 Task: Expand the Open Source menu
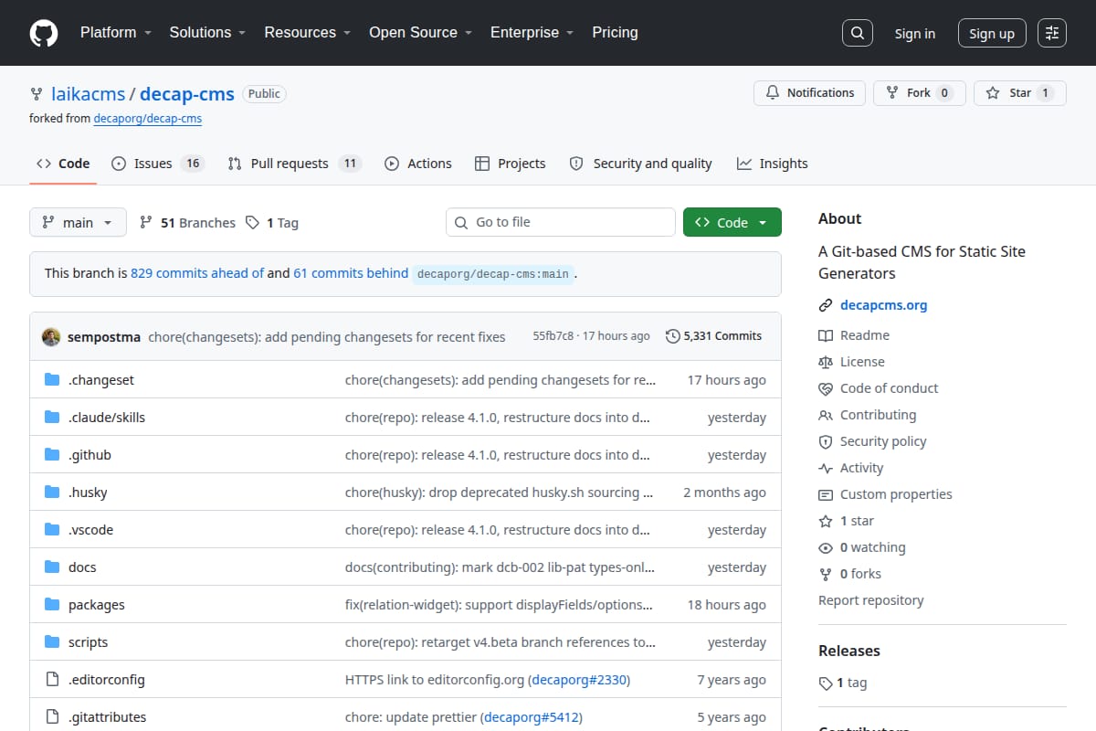pos(420,33)
